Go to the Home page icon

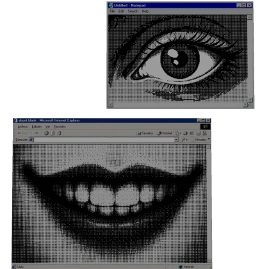click(59, 133)
